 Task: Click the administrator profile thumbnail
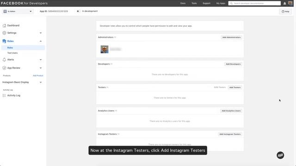tap(105, 49)
